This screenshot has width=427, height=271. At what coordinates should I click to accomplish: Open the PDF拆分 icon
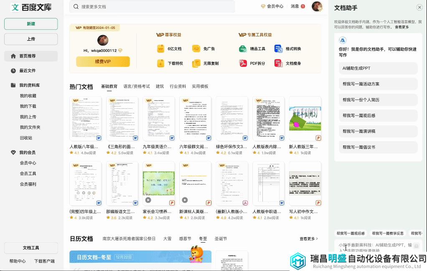pos(243,63)
